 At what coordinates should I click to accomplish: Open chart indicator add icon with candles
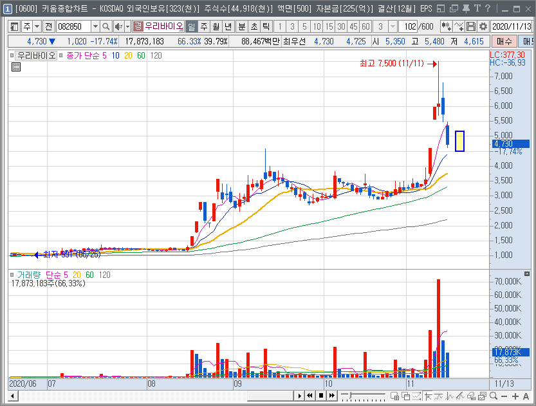coord(446,26)
